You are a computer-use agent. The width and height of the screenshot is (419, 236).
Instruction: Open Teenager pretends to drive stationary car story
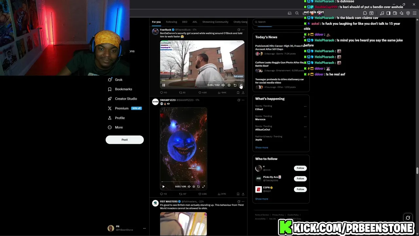coord(280,83)
